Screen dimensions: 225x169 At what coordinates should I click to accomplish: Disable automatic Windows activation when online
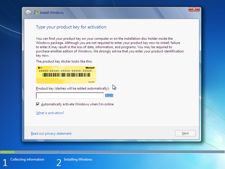(x=38, y=104)
